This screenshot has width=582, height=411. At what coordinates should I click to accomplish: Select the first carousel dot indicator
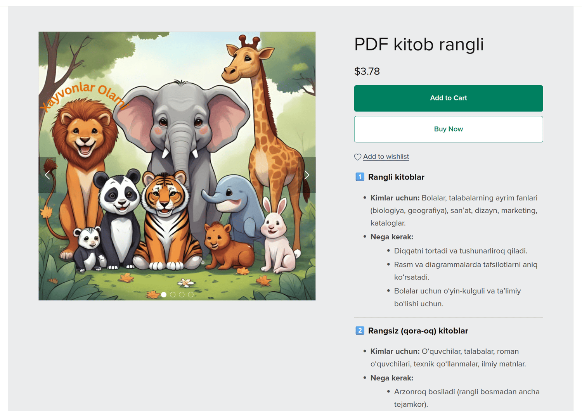pos(164,295)
